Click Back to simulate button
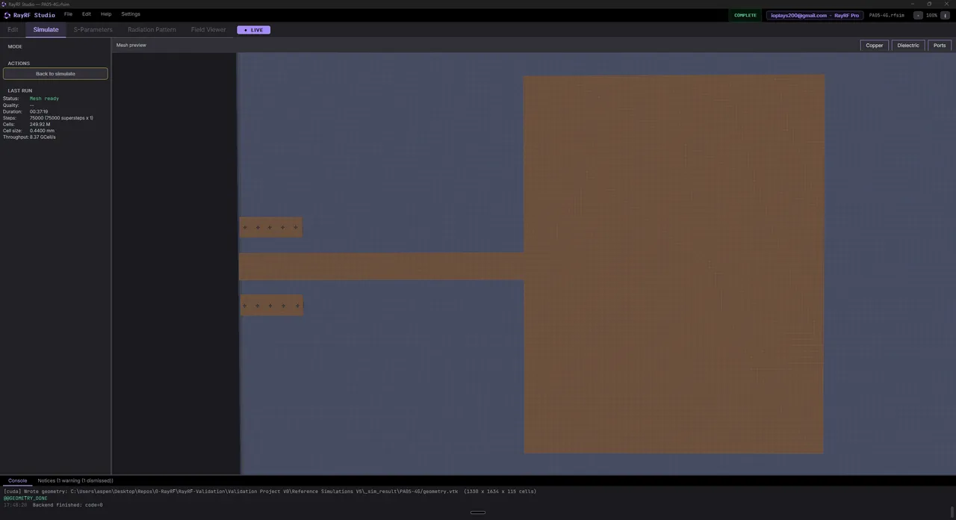 coord(55,74)
